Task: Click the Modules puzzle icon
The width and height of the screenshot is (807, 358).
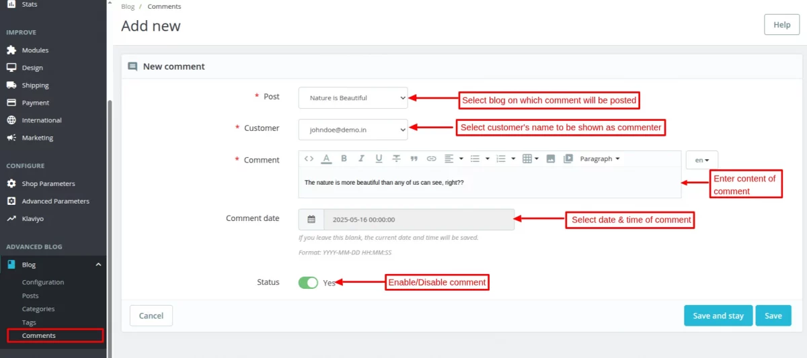Action: pyautogui.click(x=11, y=50)
